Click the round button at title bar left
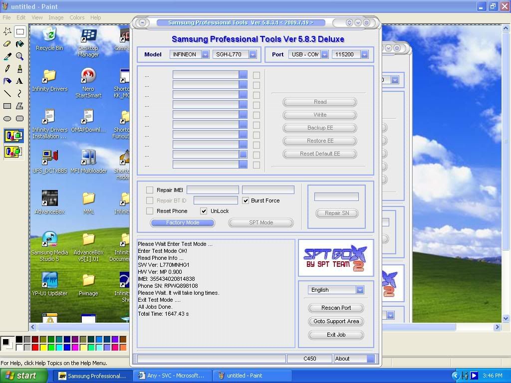 (x=142, y=22)
